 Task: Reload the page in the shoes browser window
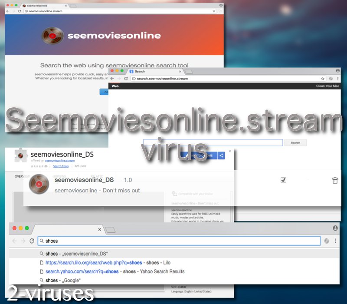(x=33, y=241)
